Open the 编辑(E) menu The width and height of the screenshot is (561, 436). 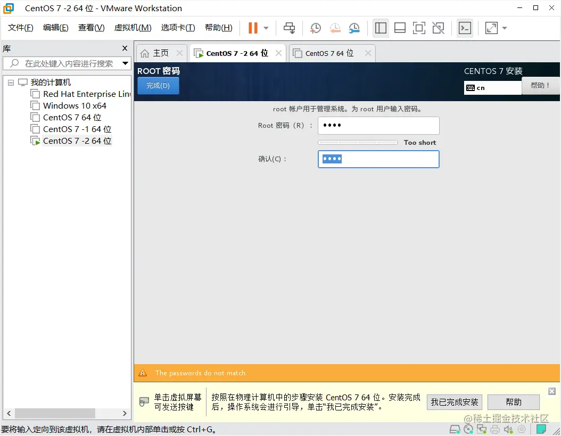pyautogui.click(x=55, y=28)
